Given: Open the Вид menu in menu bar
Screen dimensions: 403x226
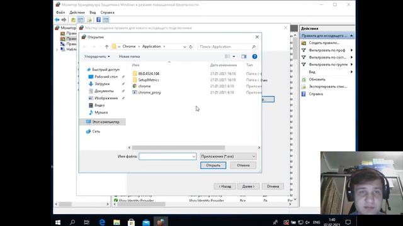Looking at the screenshot, I should (x=93, y=13).
